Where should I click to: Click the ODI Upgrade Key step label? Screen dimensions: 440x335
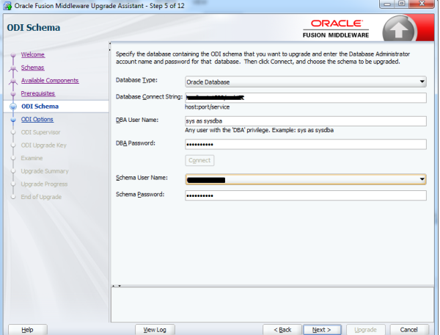[43, 145]
